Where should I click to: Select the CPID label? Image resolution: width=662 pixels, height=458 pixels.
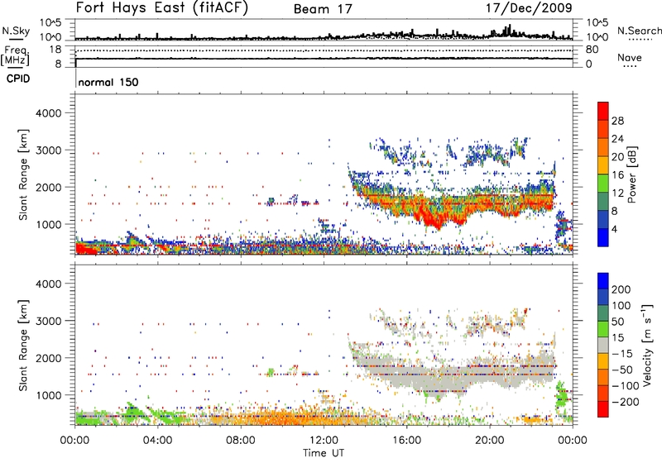coord(18,79)
